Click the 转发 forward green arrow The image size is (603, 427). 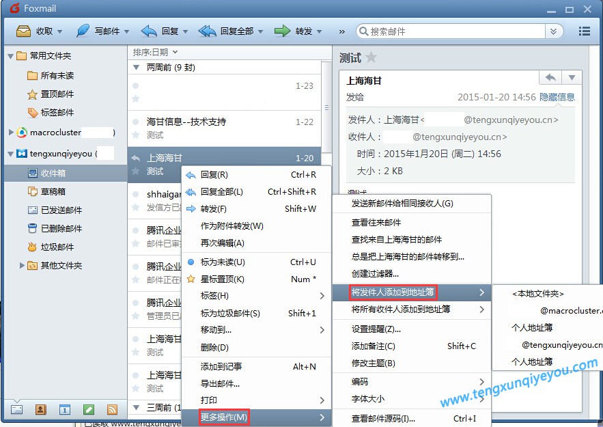tap(282, 31)
